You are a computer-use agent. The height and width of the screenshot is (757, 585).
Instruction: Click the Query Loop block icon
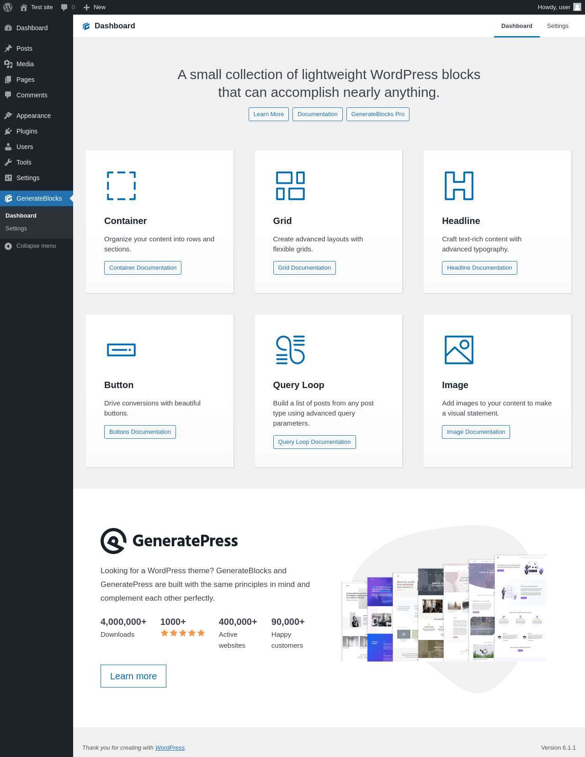pyautogui.click(x=290, y=350)
